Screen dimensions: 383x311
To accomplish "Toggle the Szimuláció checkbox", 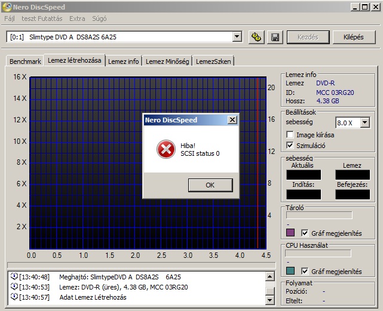I will coord(290,145).
